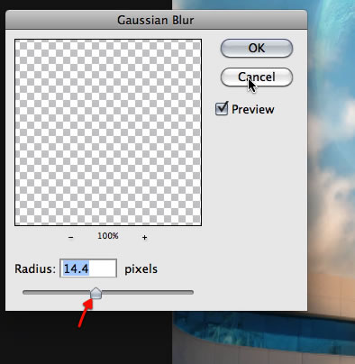355x364 pixels.
Task: Click the pixels unit label
Action: (141, 268)
